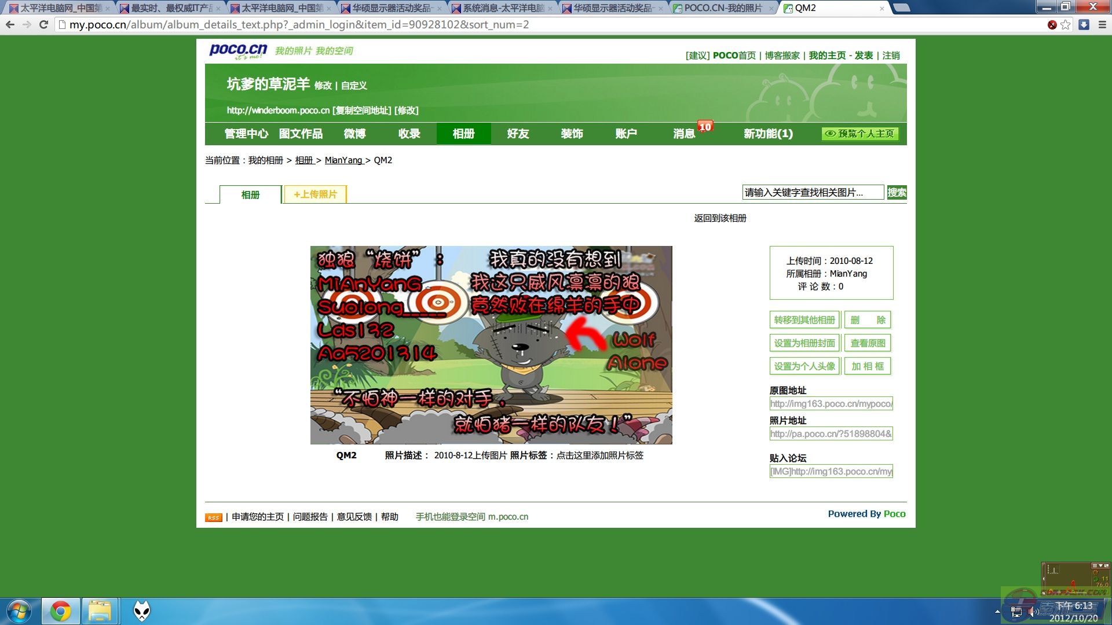
Task: Click the Windows Start button
Action: point(19,611)
